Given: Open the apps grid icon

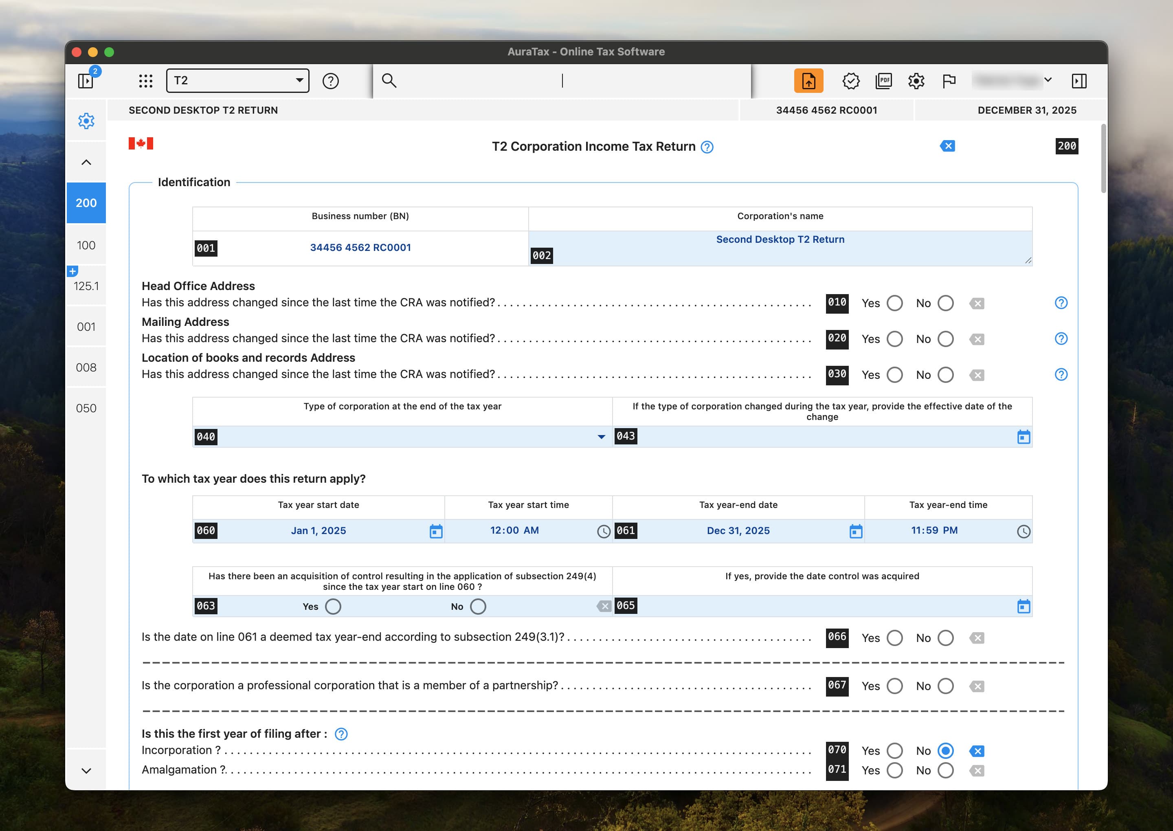Looking at the screenshot, I should pos(146,81).
